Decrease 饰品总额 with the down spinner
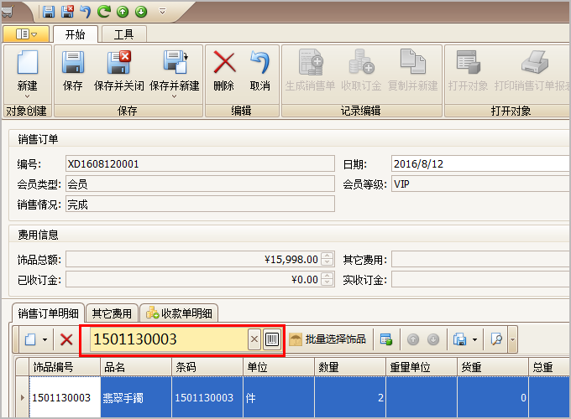Viewport: 571px width, 419px height. pyautogui.click(x=327, y=263)
